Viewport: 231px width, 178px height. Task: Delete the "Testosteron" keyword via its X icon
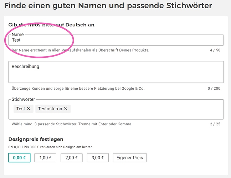pos(66,109)
